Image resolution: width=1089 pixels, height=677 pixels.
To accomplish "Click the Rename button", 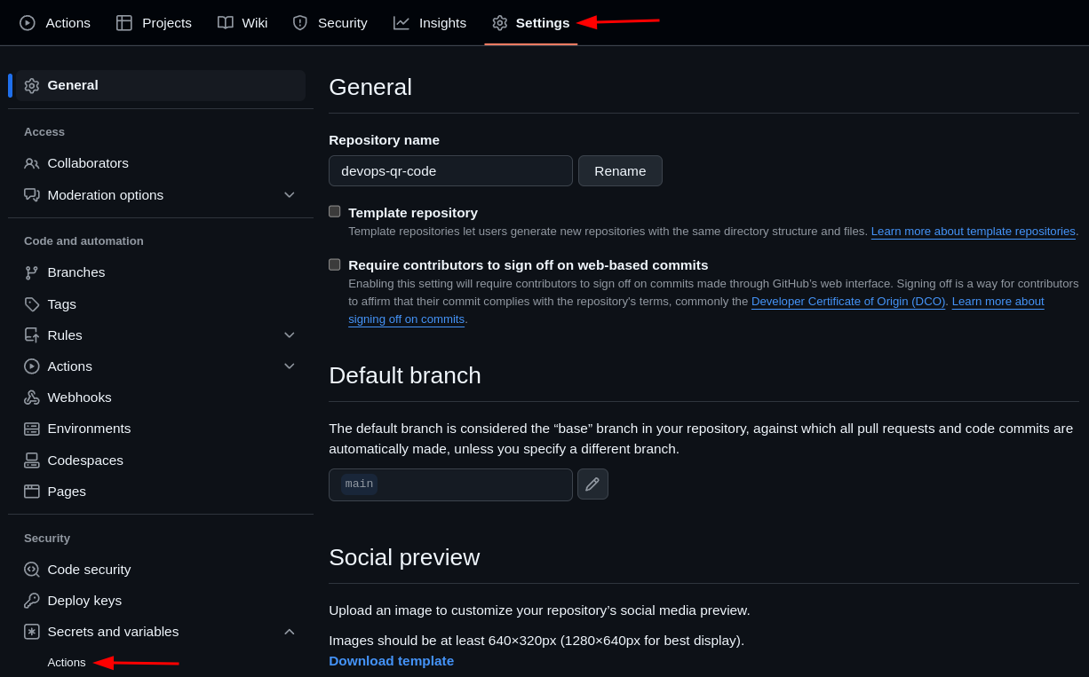I will (x=620, y=171).
